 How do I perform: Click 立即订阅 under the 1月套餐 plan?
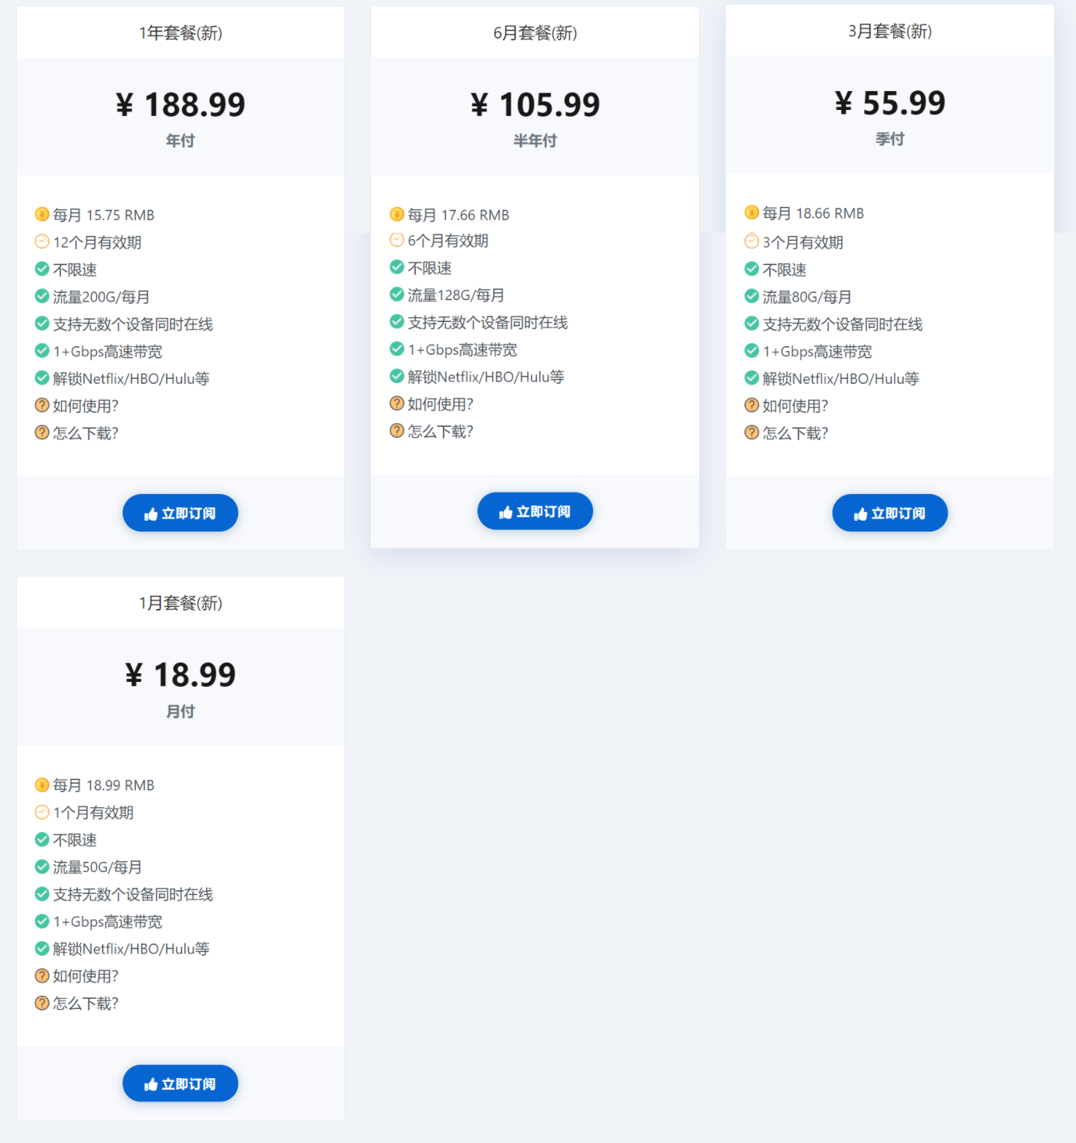tap(180, 1083)
